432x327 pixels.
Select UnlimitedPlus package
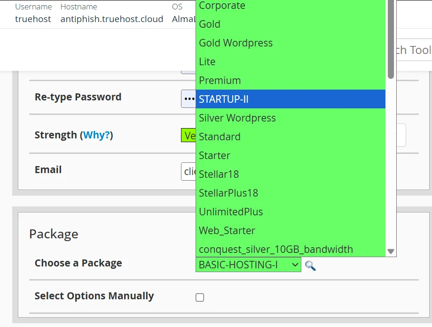pyautogui.click(x=290, y=212)
